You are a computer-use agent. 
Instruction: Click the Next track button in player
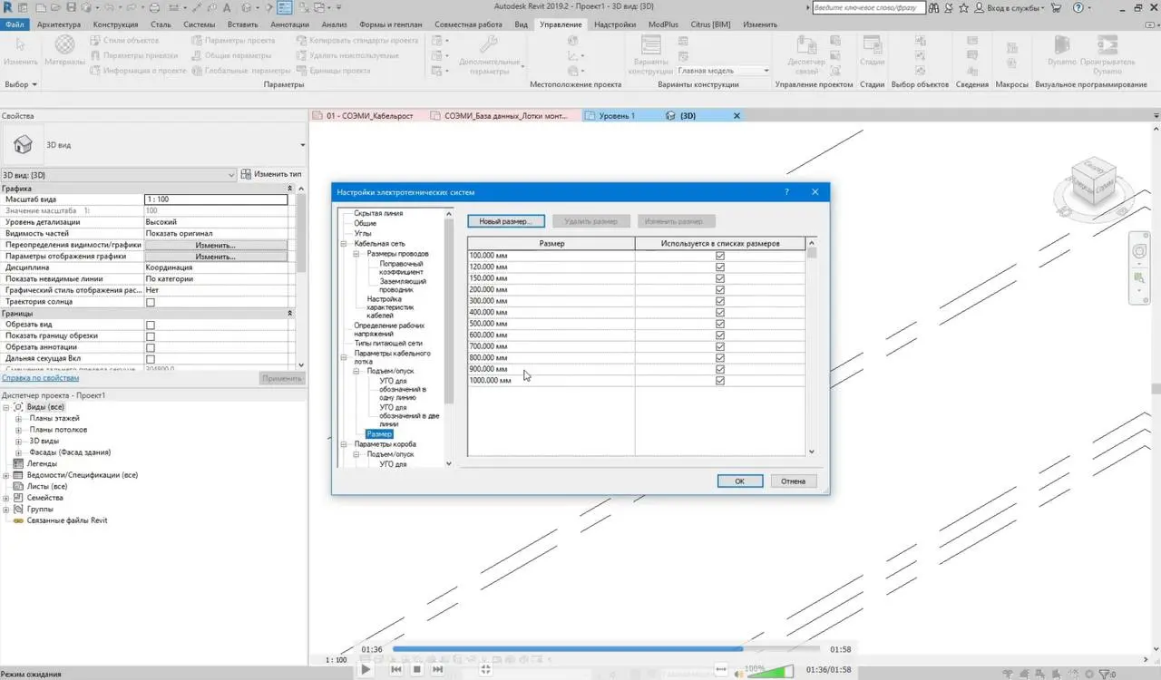coord(438,669)
